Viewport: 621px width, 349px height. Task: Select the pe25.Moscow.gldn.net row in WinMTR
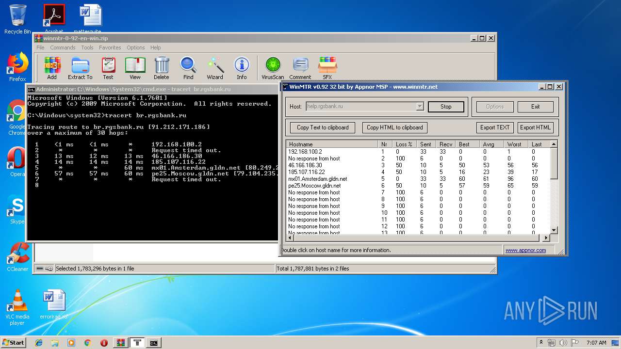[418, 186]
